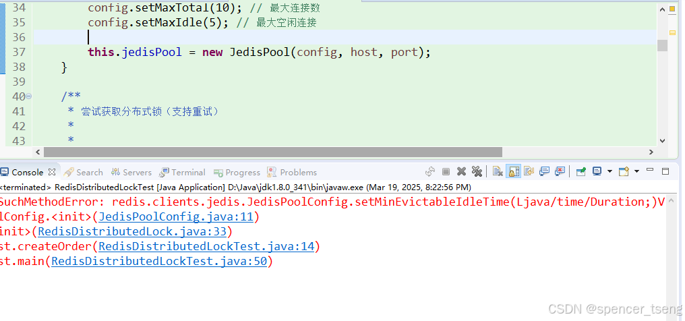Click setMaxTotal on line 34
This screenshot has width=685, height=321.
(173, 7)
